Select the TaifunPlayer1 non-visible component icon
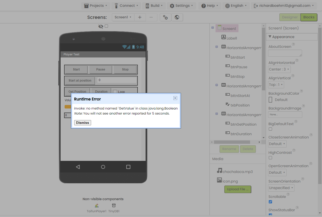Viewport: 322px width, 217px height. [96, 205]
